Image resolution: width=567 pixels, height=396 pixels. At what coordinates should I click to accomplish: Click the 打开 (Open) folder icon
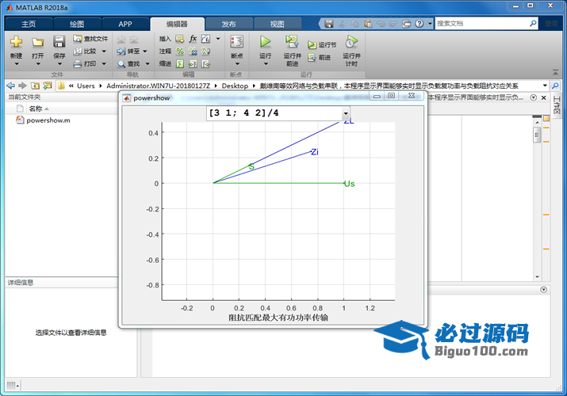coord(37,42)
